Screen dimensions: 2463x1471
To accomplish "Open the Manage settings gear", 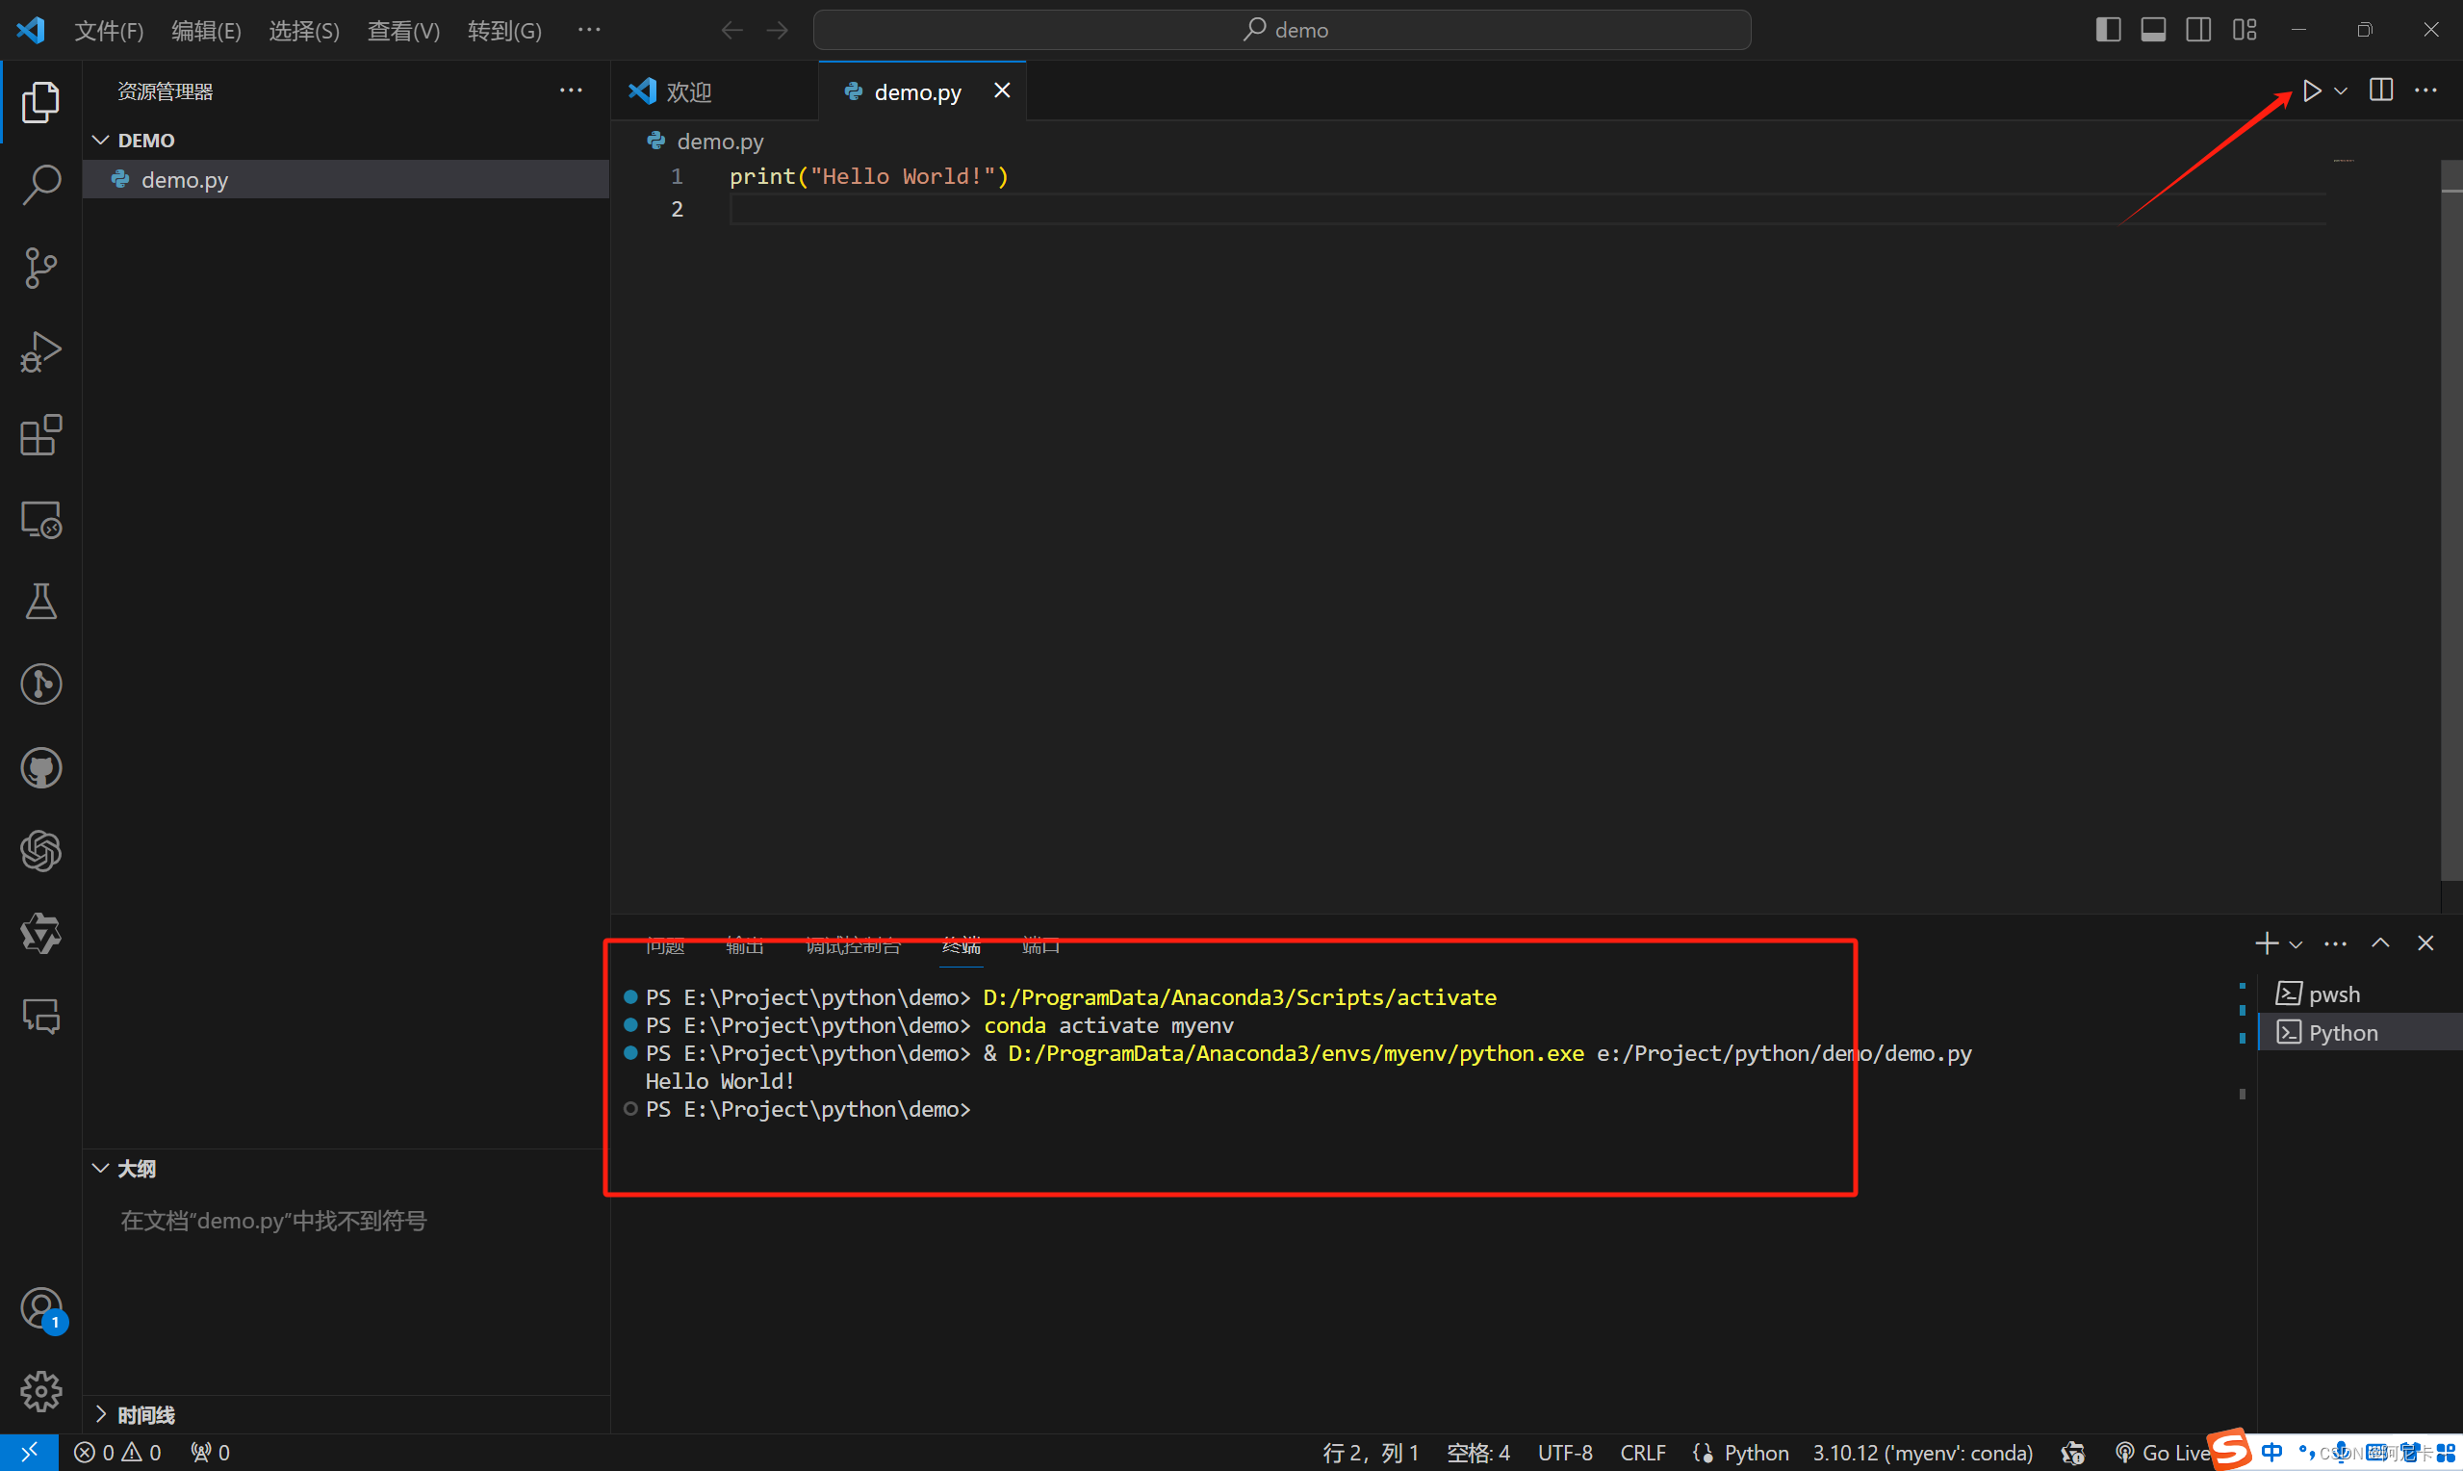I will coord(40,1392).
